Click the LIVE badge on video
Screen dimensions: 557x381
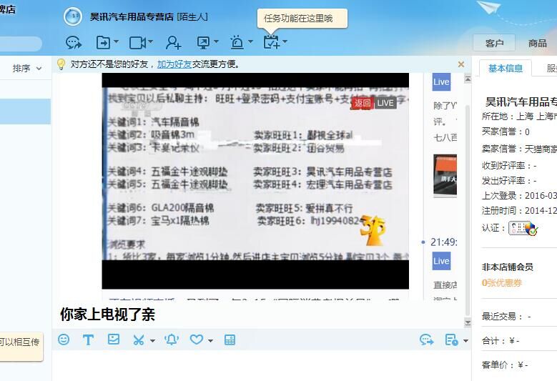click(x=385, y=103)
